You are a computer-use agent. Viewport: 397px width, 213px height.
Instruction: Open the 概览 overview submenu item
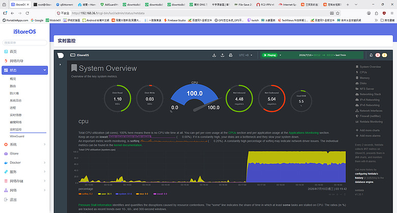coord(13,79)
